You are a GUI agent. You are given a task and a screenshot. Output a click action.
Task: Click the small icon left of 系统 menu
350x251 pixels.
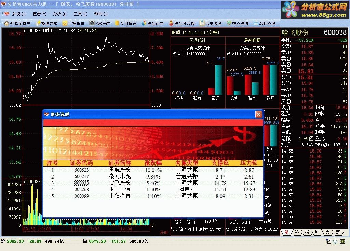click(7, 14)
